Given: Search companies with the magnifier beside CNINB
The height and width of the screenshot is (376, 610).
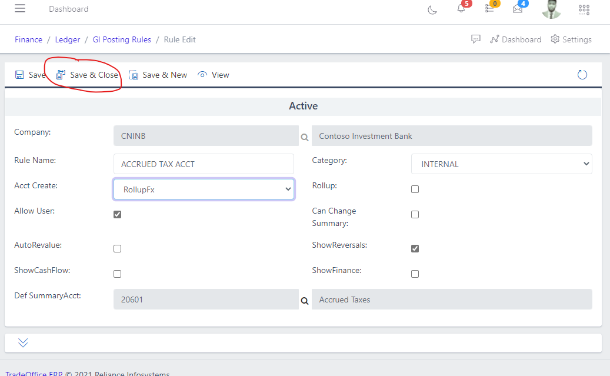Looking at the screenshot, I should tap(304, 136).
